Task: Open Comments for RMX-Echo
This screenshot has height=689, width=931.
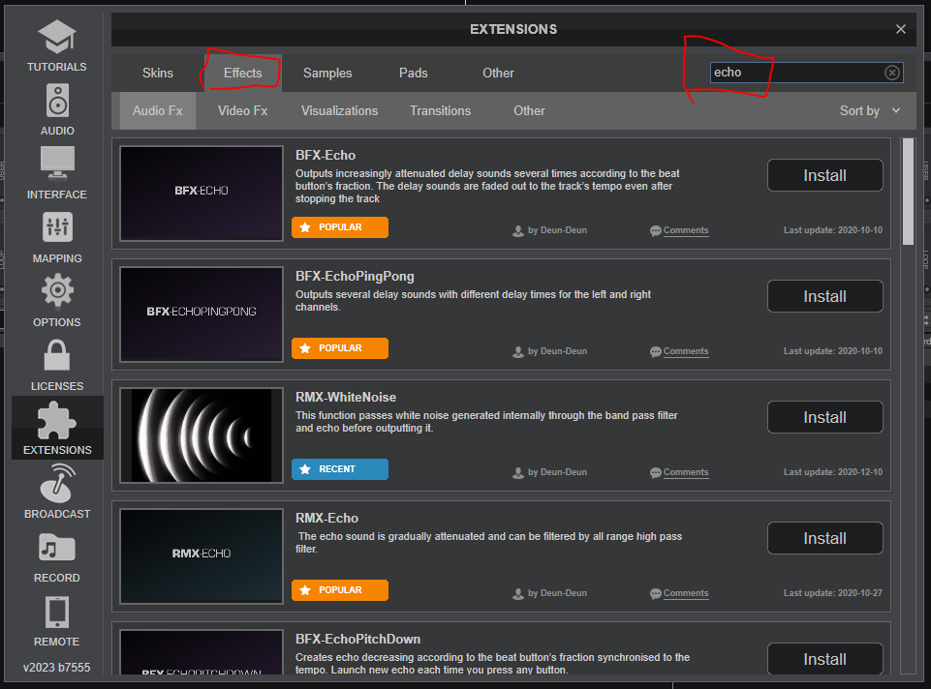Action: pyautogui.click(x=686, y=593)
